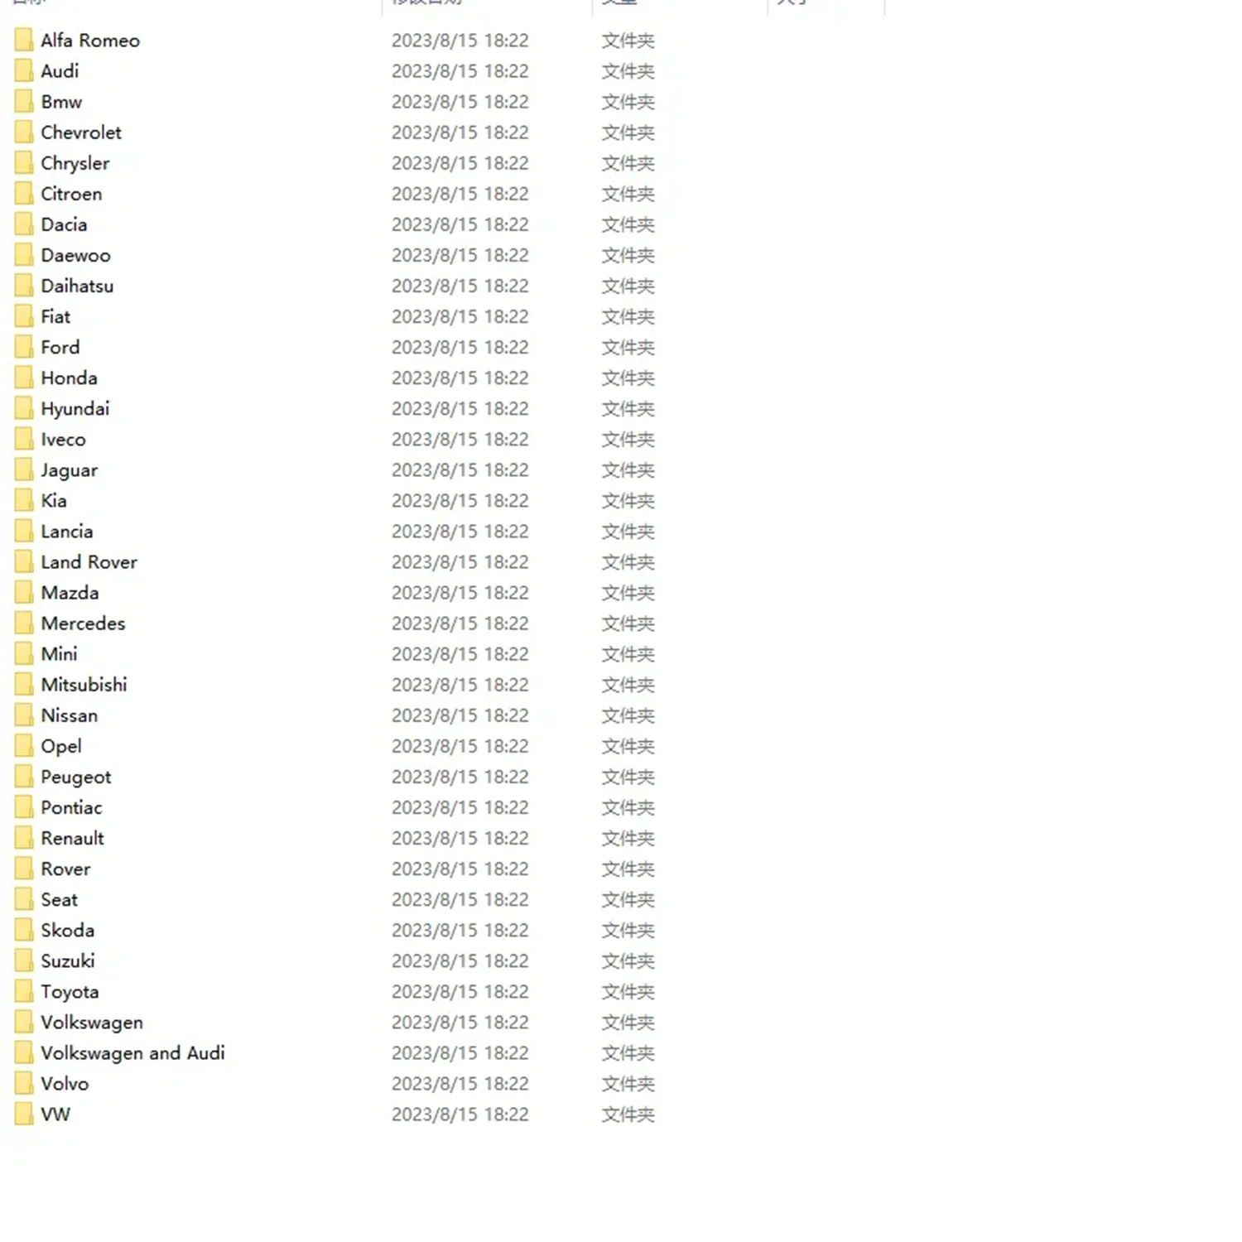Click the 文件夹 type cell in the Pontiac row

628,807
